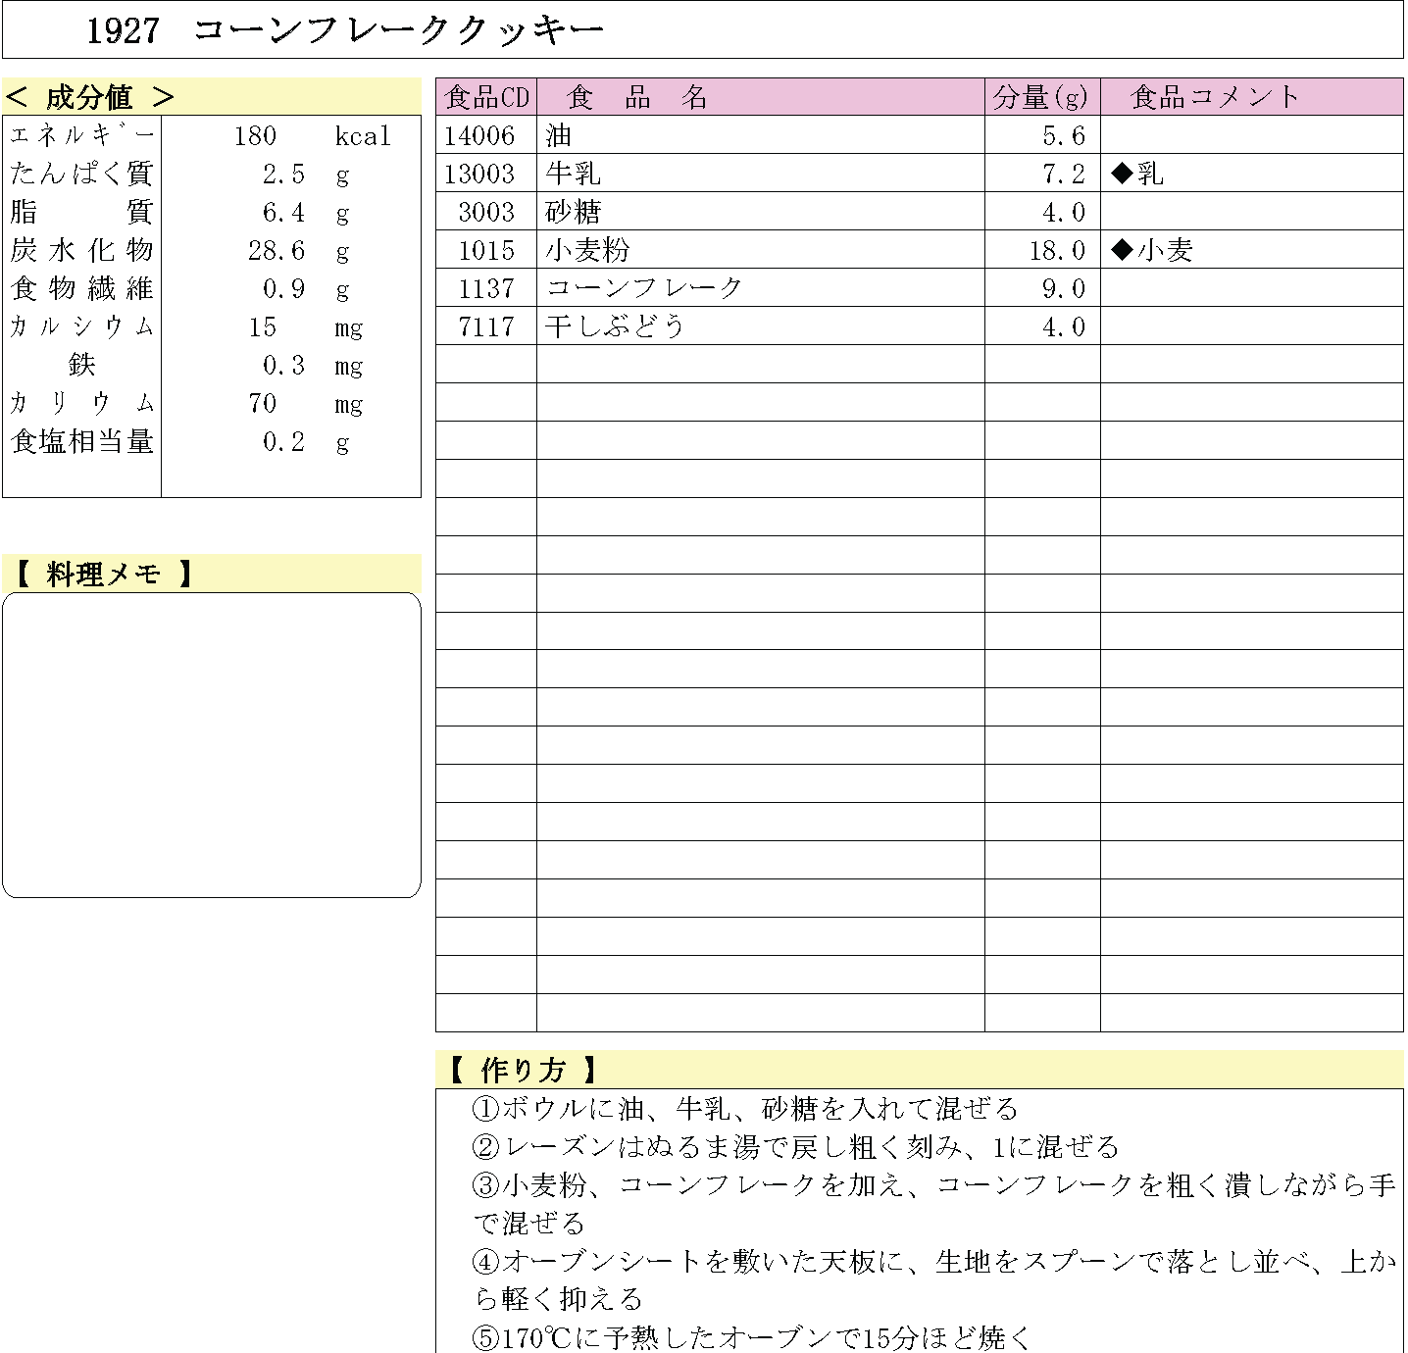Click the 干しぶどう ingredient name cell

pos(615,326)
